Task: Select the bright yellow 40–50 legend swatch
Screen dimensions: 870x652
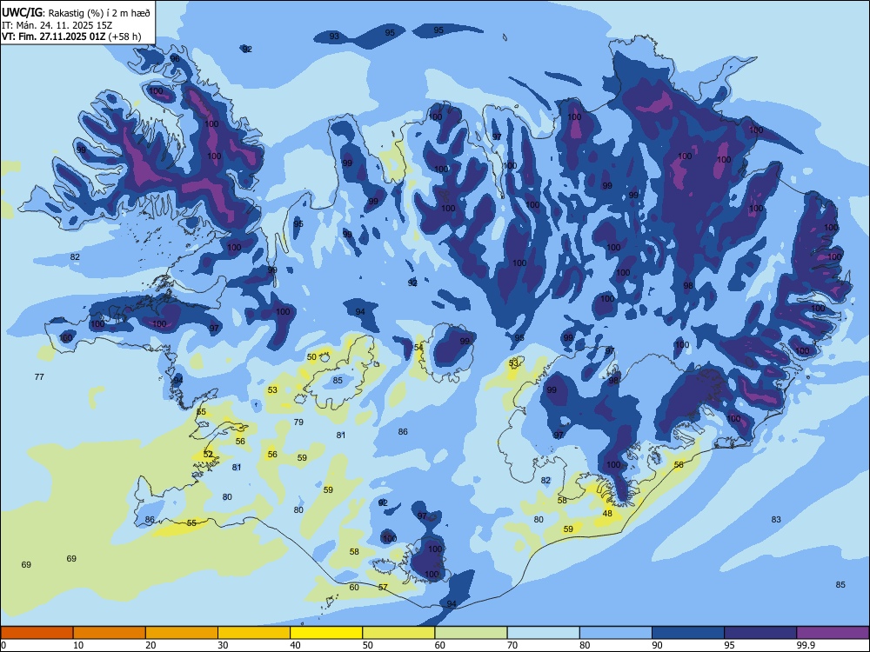Action: 326,633
